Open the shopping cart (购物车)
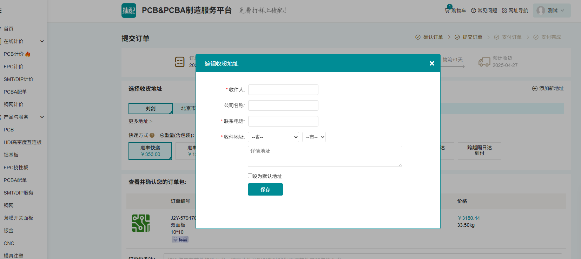The width and height of the screenshot is (581, 259). coord(455,11)
